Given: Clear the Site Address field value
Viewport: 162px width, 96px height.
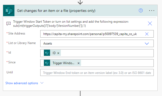Looking at the screenshot, I should [x=147, y=34].
